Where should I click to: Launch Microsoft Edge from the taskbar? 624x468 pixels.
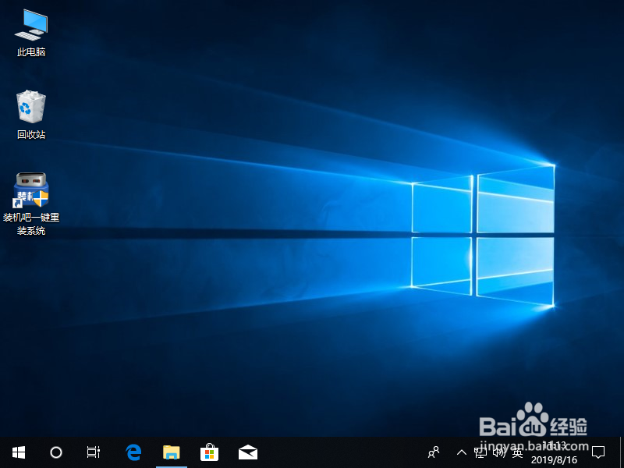pyautogui.click(x=133, y=452)
